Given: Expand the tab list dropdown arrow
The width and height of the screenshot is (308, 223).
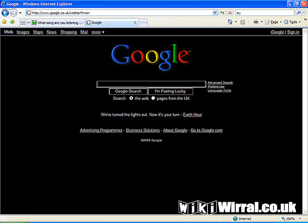Looking at the screenshot, I should click(28, 23).
